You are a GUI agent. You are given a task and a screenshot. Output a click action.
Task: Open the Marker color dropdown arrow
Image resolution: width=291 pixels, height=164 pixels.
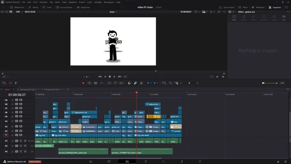pos(157,83)
